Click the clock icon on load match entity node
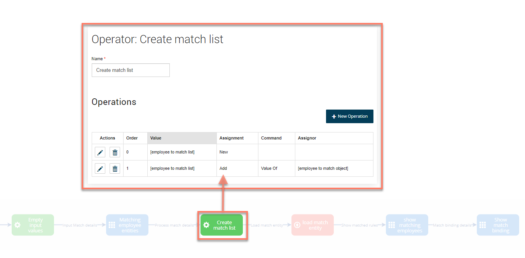 click(297, 225)
